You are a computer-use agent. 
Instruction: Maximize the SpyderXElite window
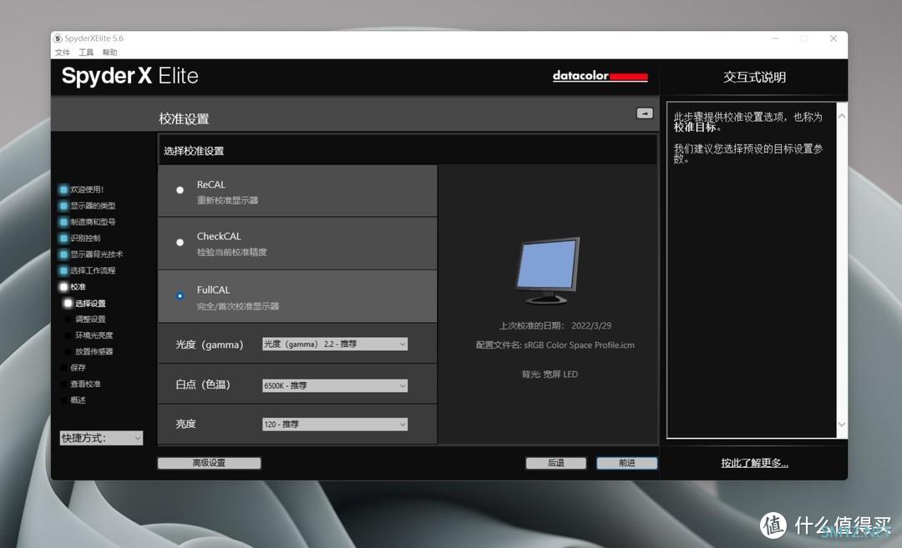point(804,38)
